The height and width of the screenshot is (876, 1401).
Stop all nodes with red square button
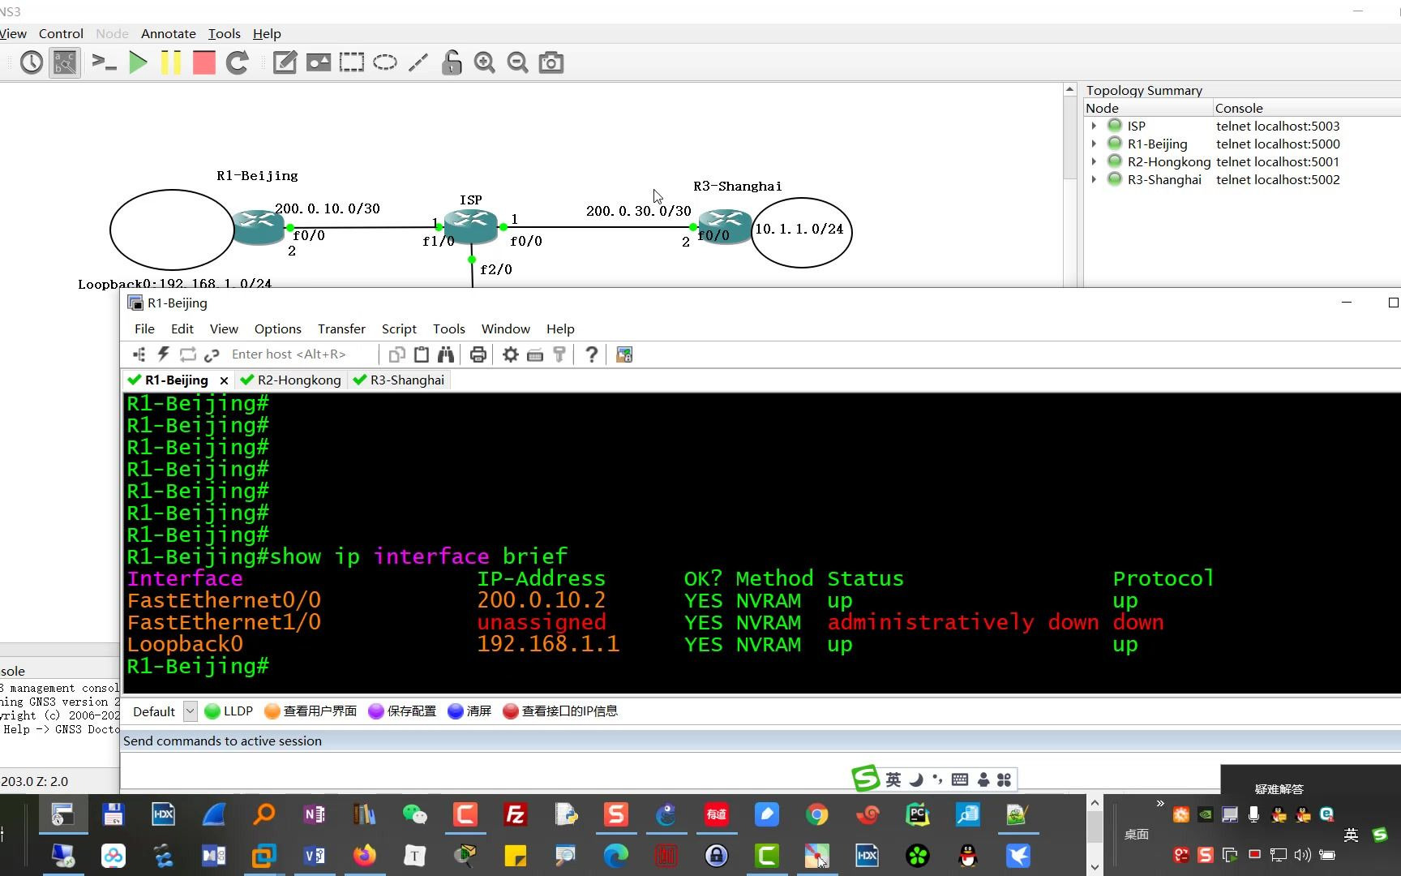204,62
